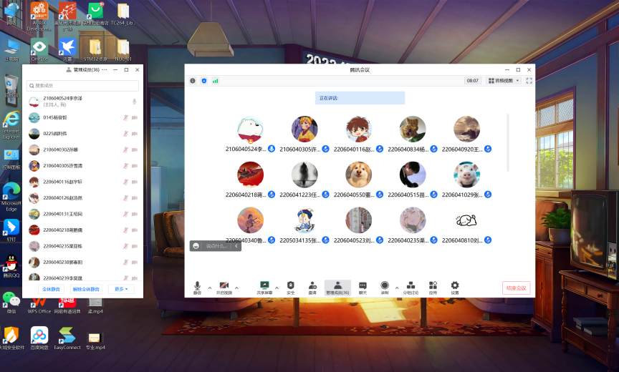
Task: Click the 全体静音 mute all button
Action: coord(51,289)
